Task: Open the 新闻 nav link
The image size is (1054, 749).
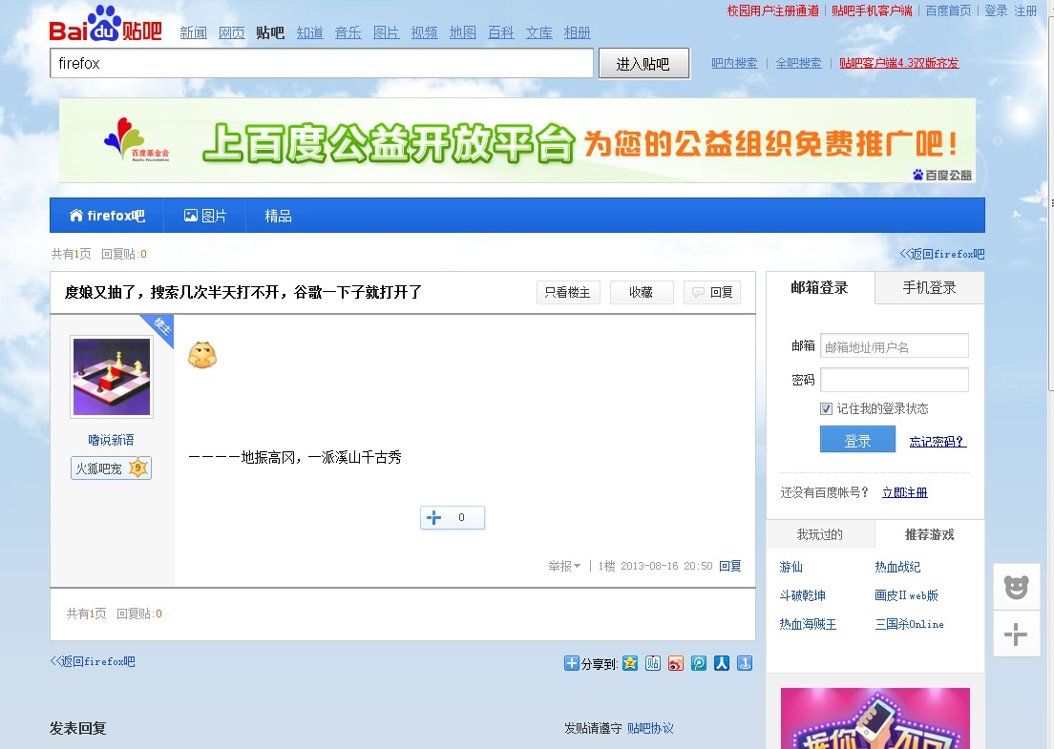Action: pyautogui.click(x=194, y=32)
